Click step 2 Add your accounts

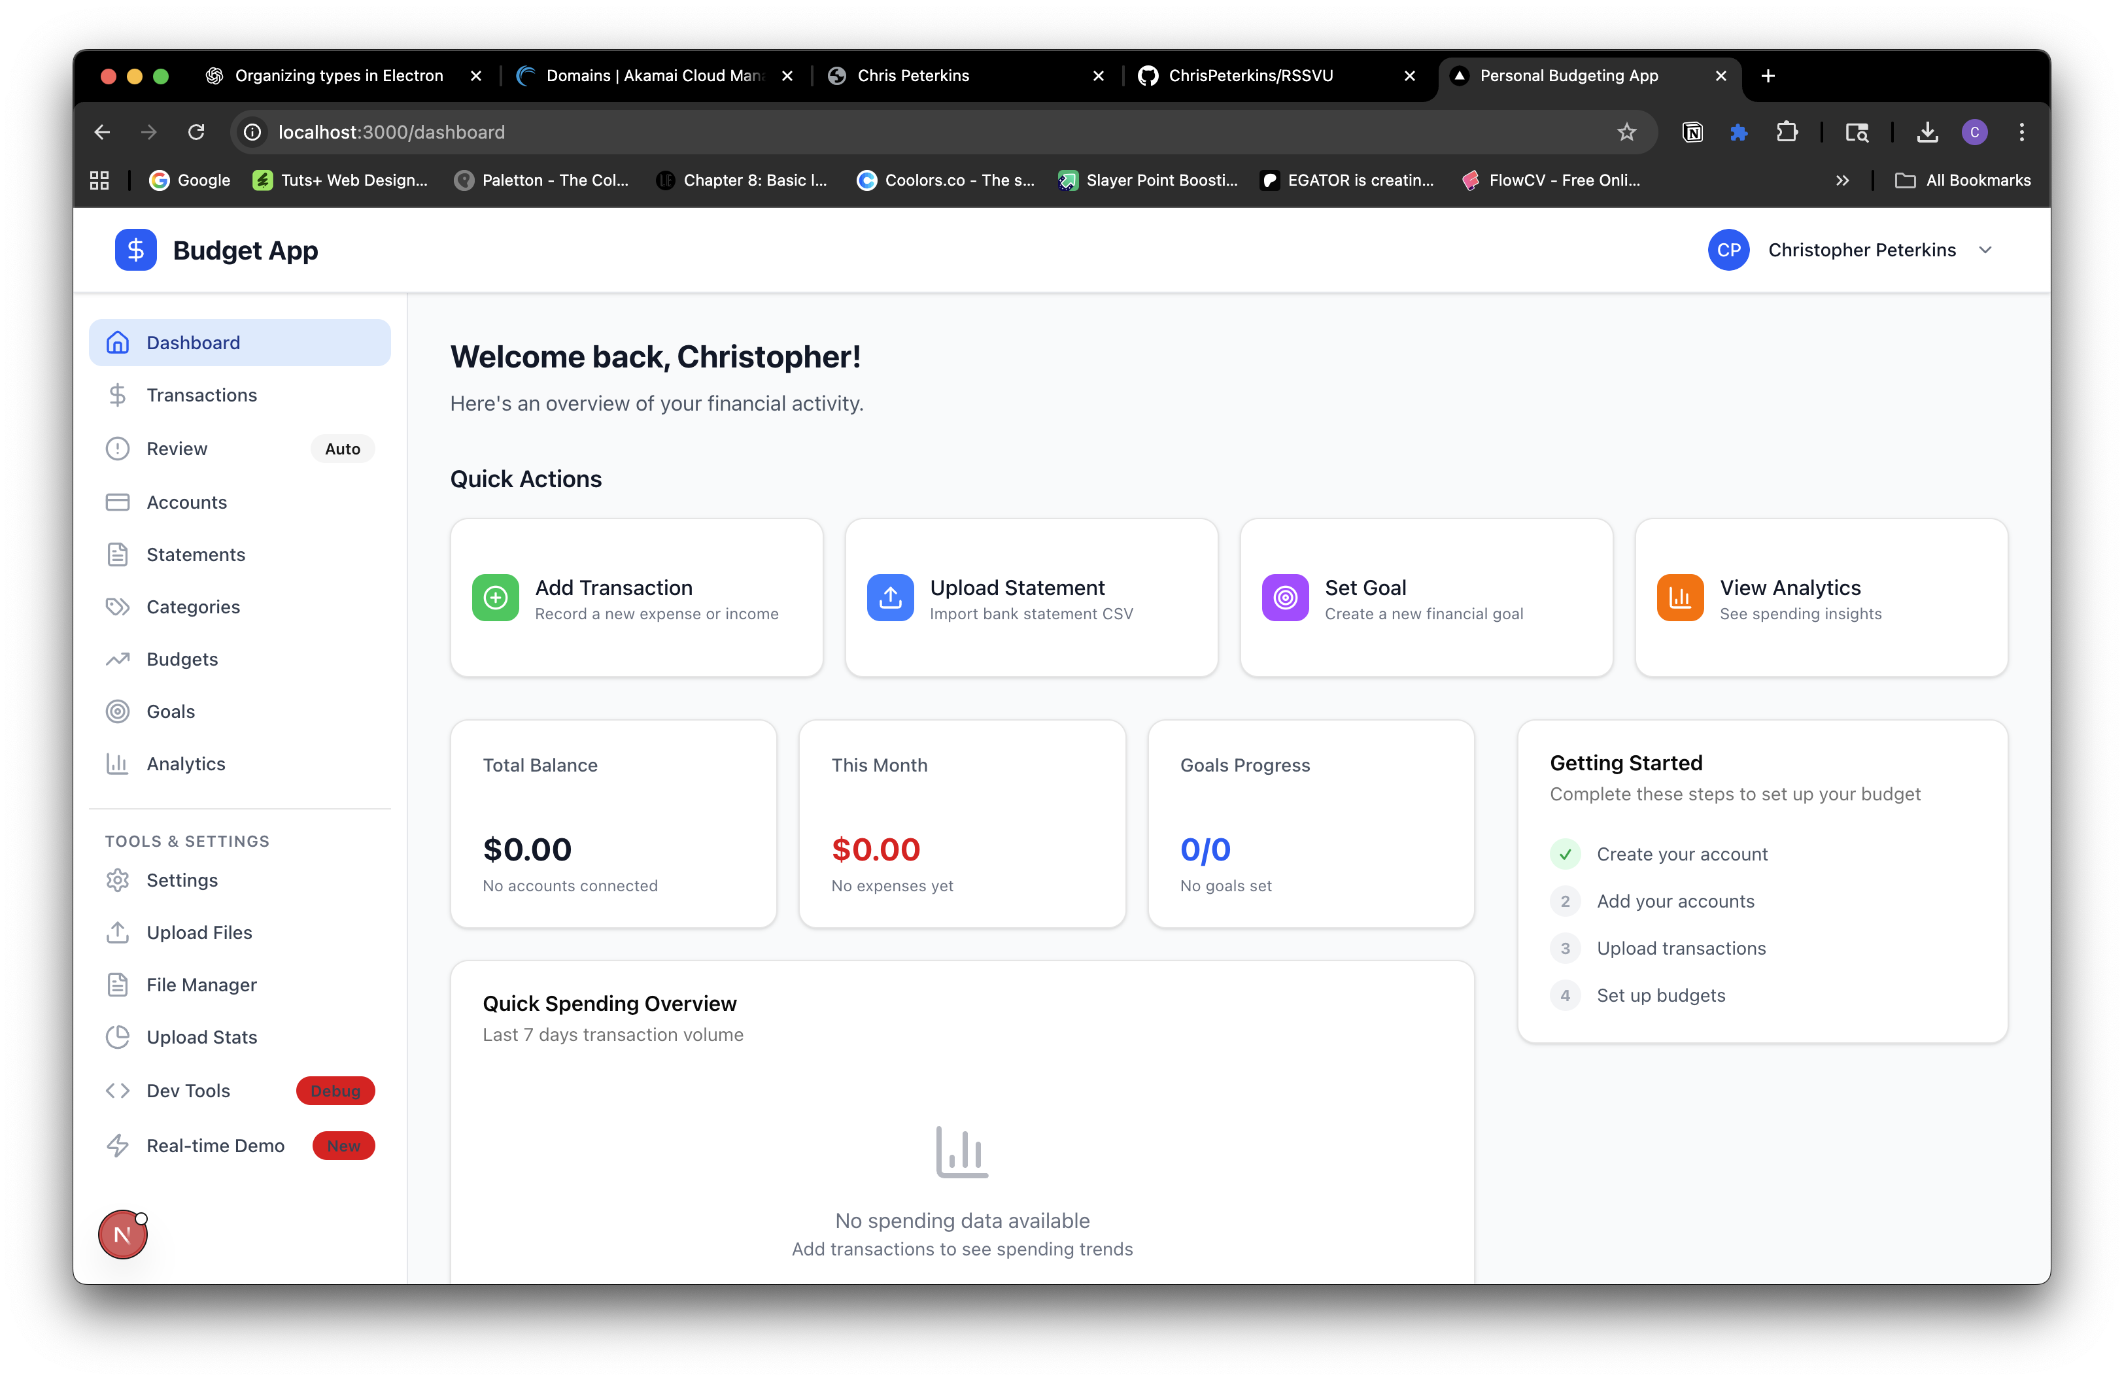pos(1675,901)
